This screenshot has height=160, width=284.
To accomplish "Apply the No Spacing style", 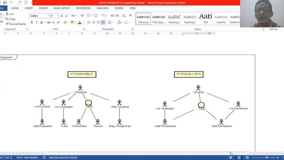I will (159, 19).
